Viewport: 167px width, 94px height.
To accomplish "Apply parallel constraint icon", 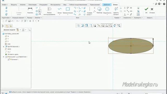I will coord(131,14).
